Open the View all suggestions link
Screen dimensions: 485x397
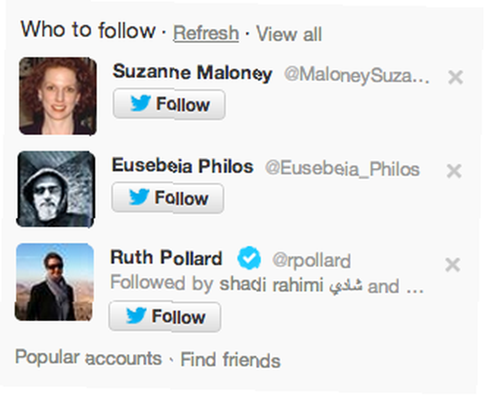click(289, 33)
